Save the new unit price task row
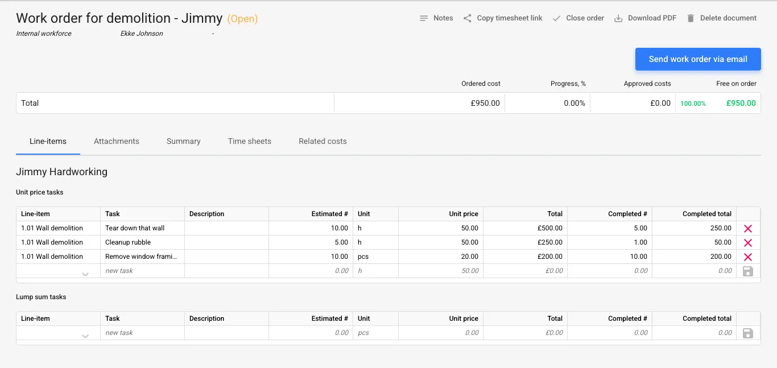777x368 pixels. (748, 271)
